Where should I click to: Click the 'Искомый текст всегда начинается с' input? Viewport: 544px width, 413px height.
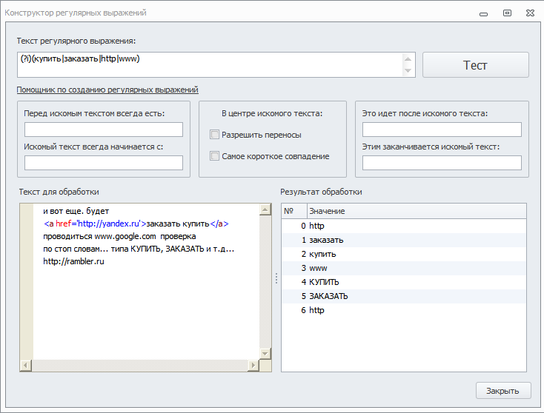(104, 163)
